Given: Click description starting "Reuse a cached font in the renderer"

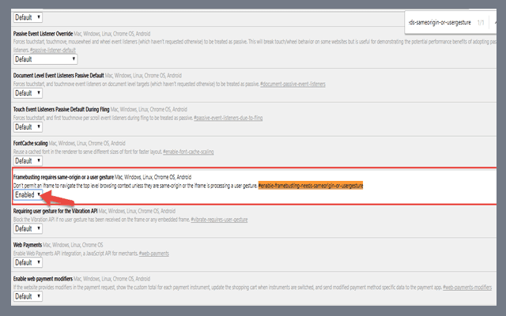Looking at the screenshot, I should pyautogui.click(x=88, y=152).
